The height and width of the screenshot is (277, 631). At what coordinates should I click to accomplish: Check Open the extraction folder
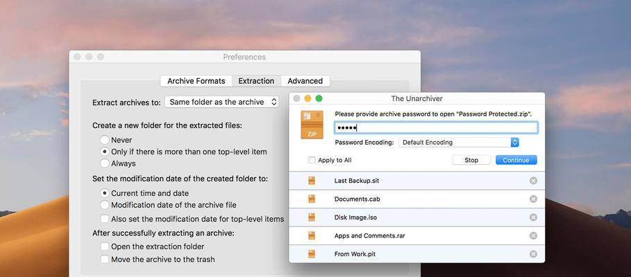tap(105, 247)
